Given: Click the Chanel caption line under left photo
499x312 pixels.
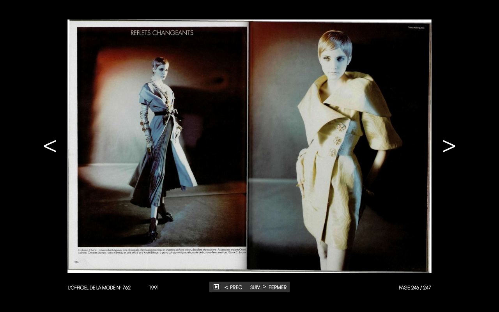Looking at the screenshot, I should [162, 249].
